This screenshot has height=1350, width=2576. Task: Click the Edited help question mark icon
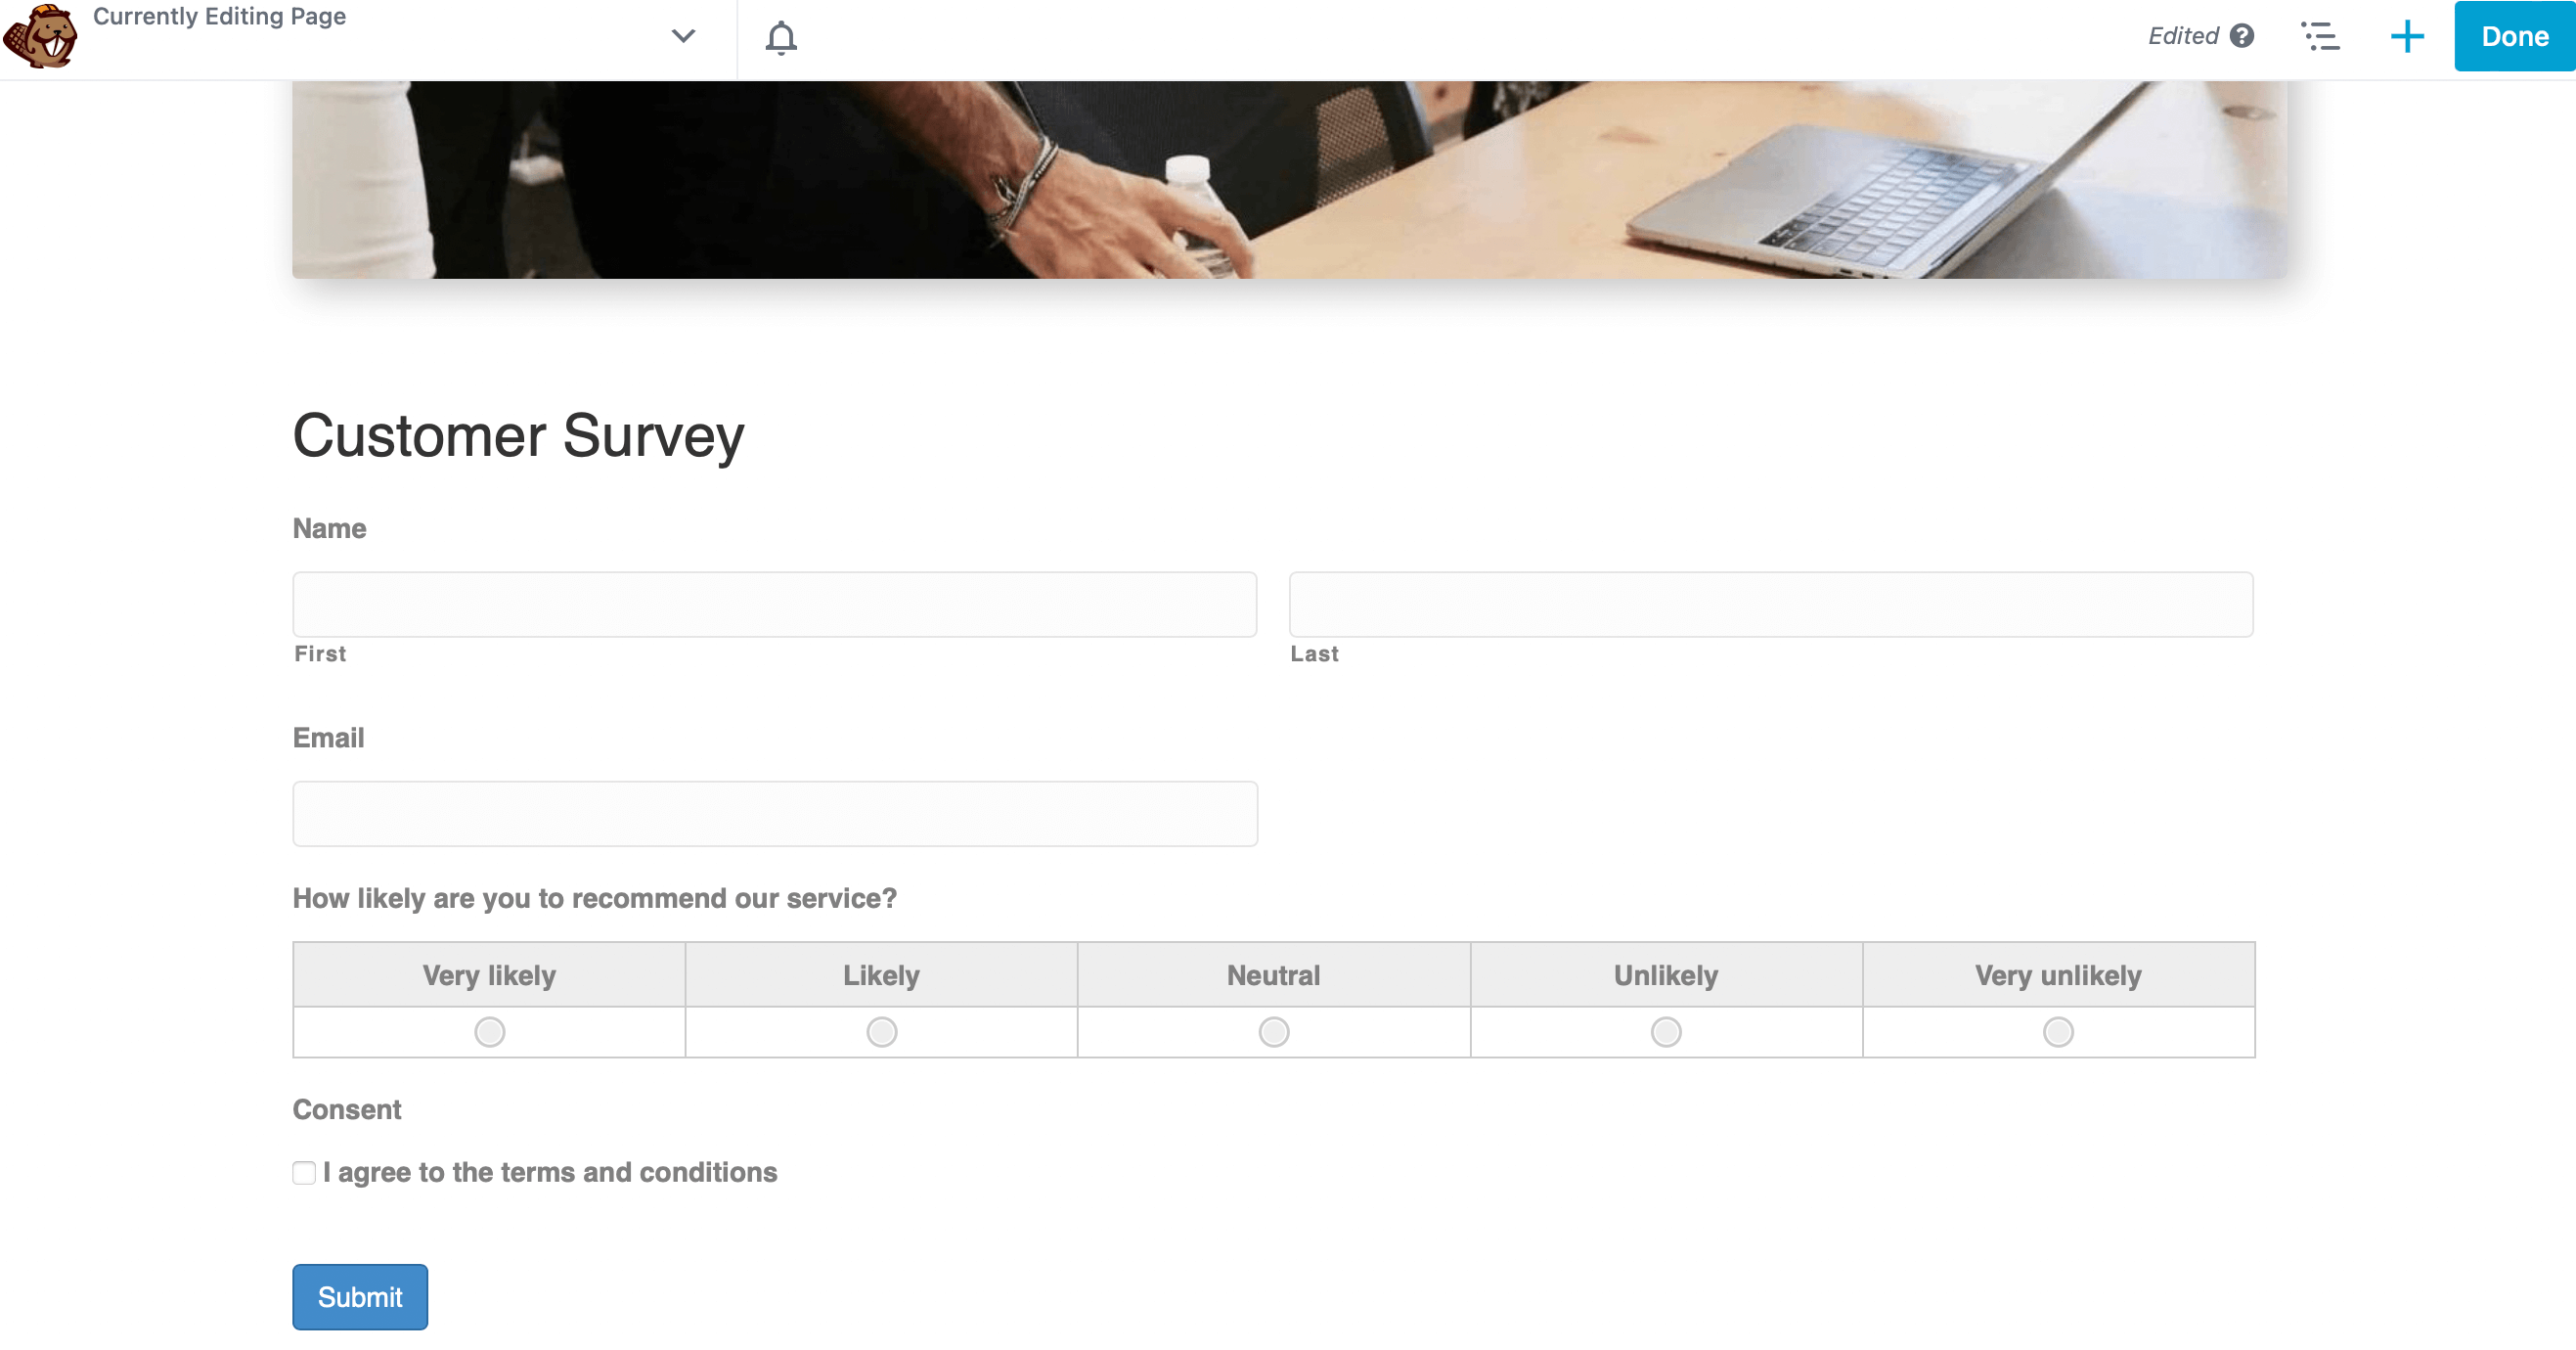pos(2242,36)
